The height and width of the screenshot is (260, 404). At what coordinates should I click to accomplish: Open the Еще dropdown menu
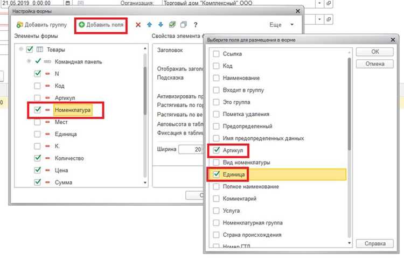pos(281,25)
